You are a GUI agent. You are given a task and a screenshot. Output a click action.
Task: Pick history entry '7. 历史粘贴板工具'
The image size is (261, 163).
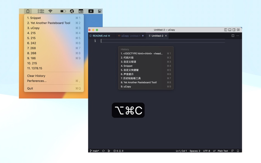[x=146, y=78]
